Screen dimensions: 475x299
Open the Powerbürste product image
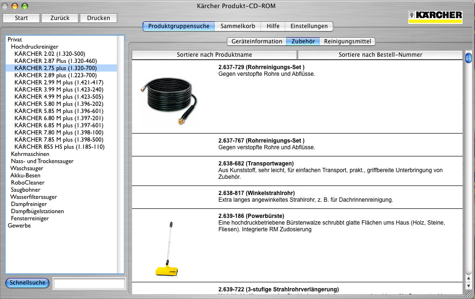pyautogui.click(x=167, y=249)
